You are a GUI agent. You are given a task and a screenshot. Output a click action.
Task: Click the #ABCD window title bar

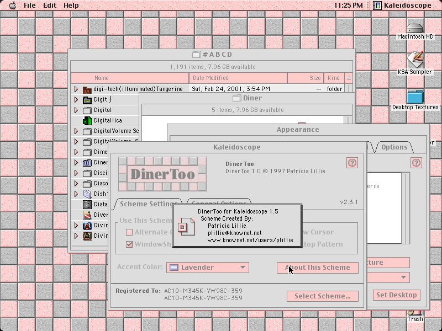[212, 54]
